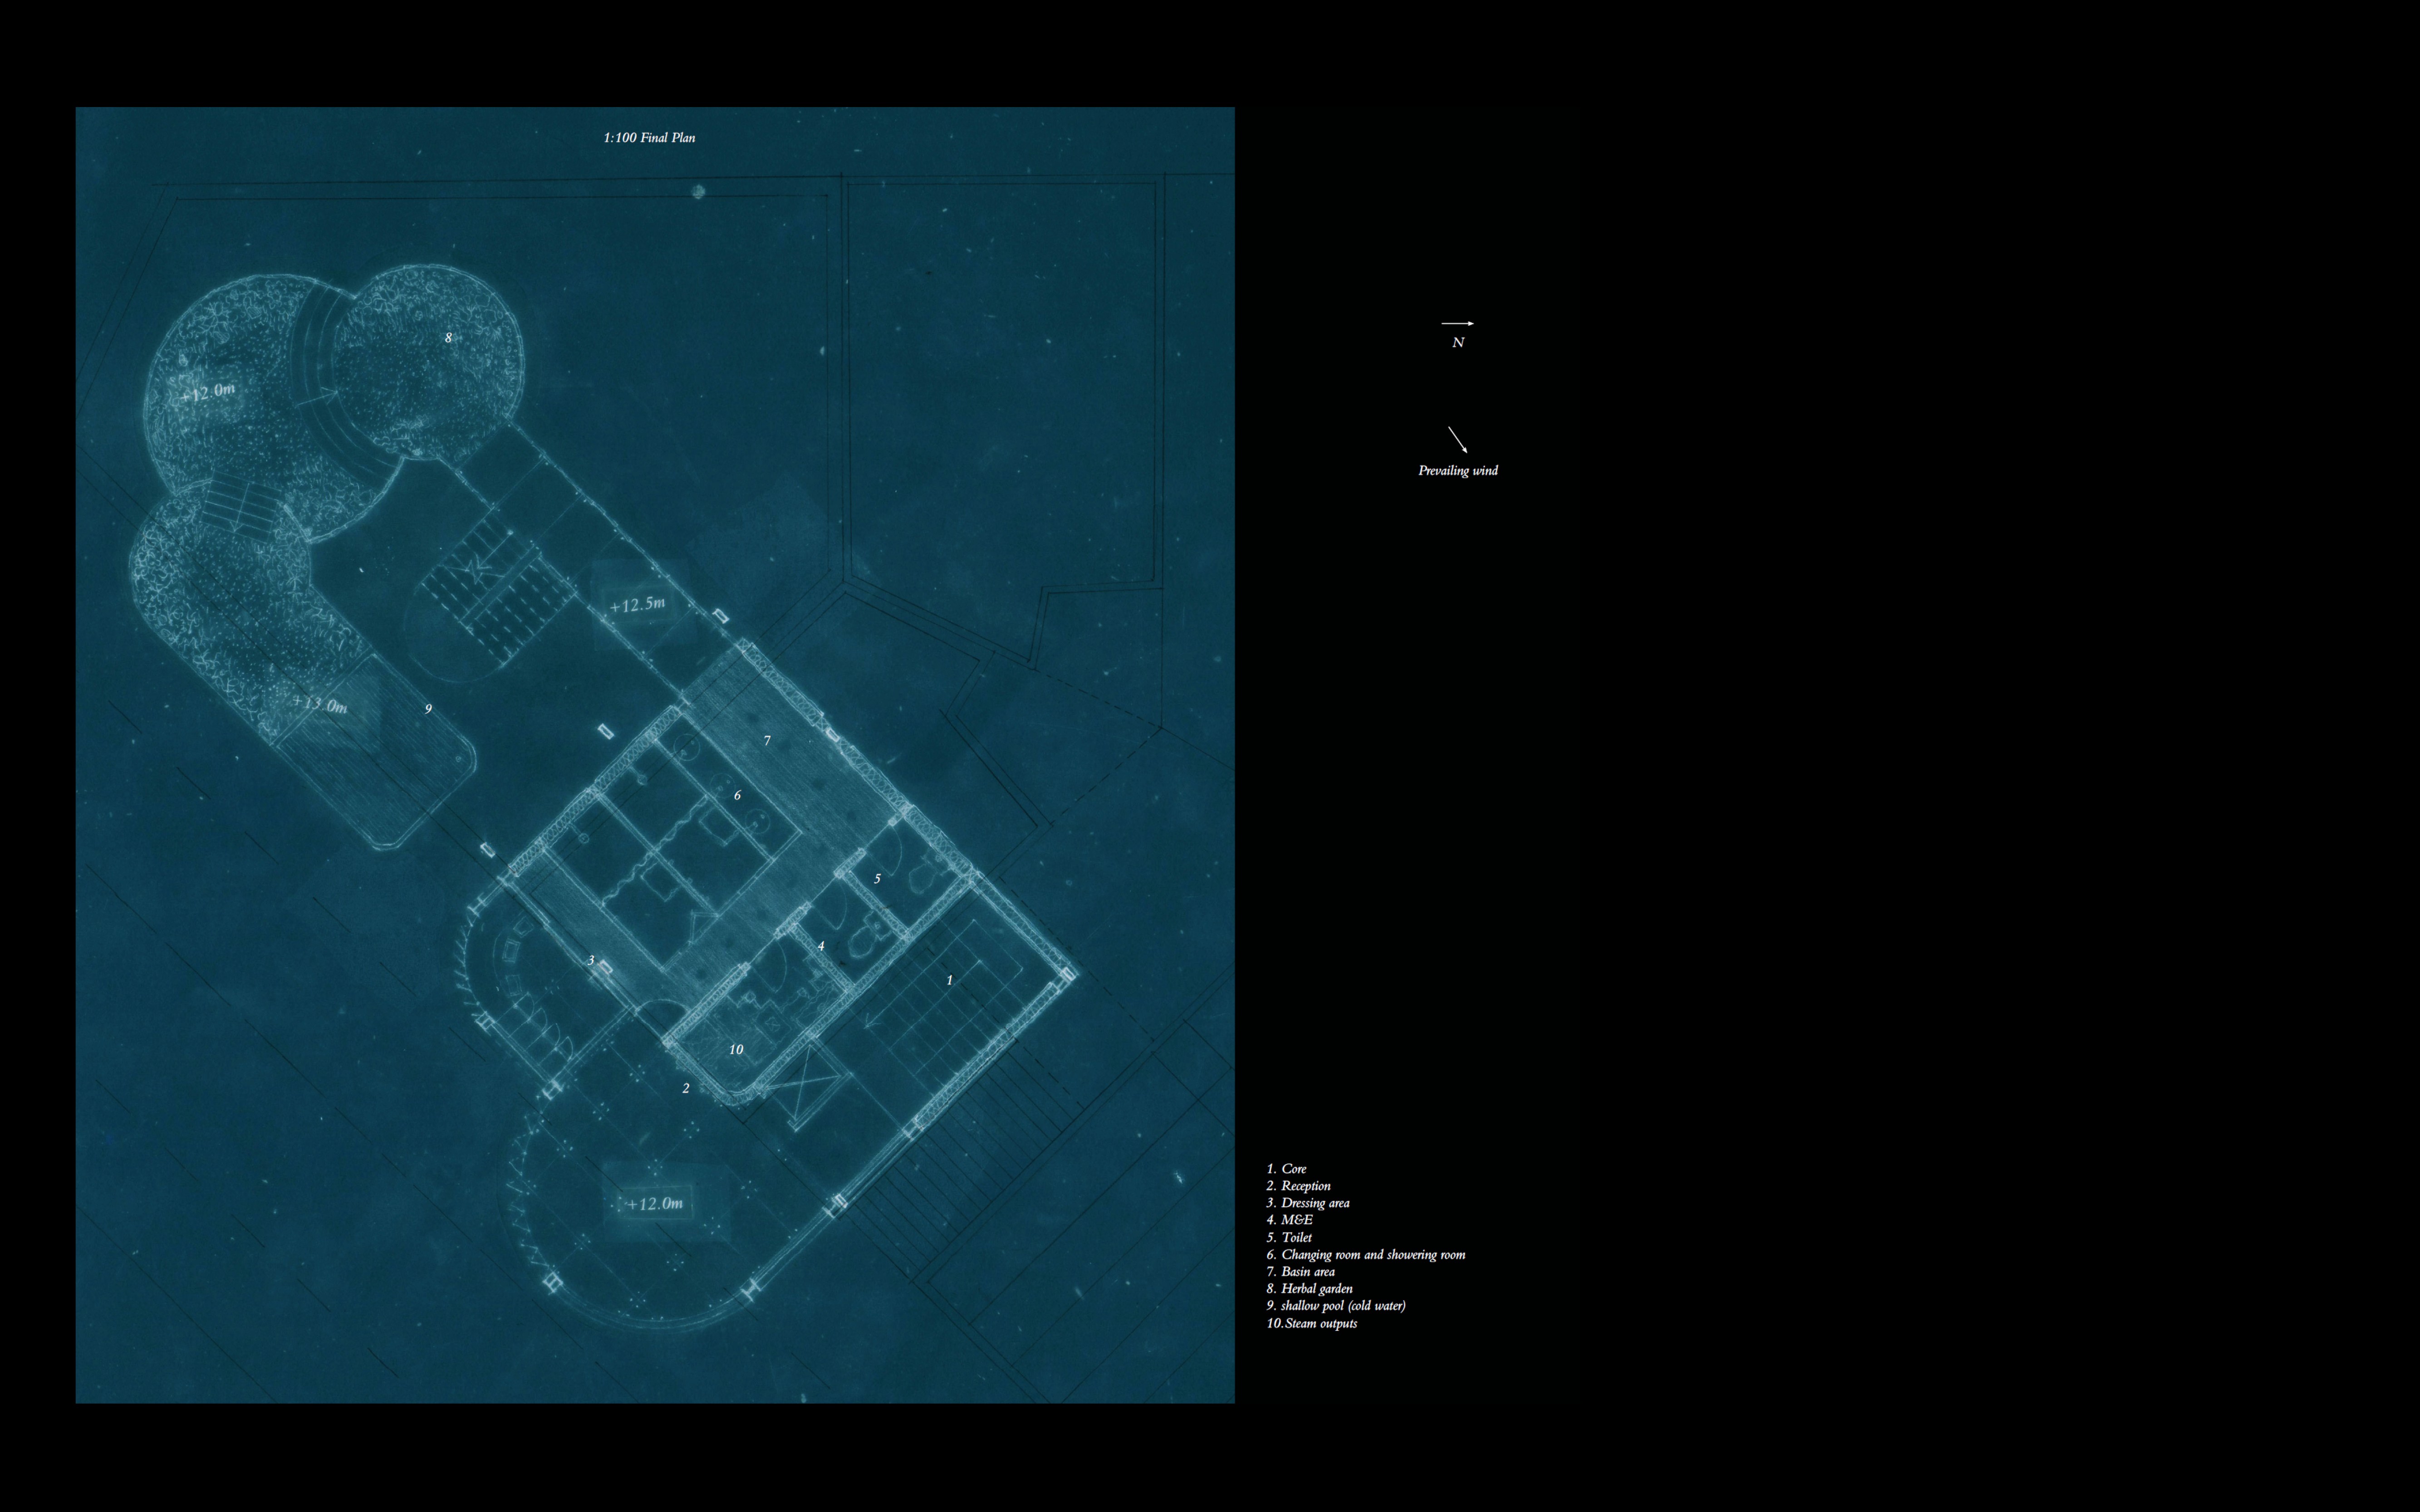
Task: Click the prevailing wind diagonal arrow
Action: [1457, 440]
